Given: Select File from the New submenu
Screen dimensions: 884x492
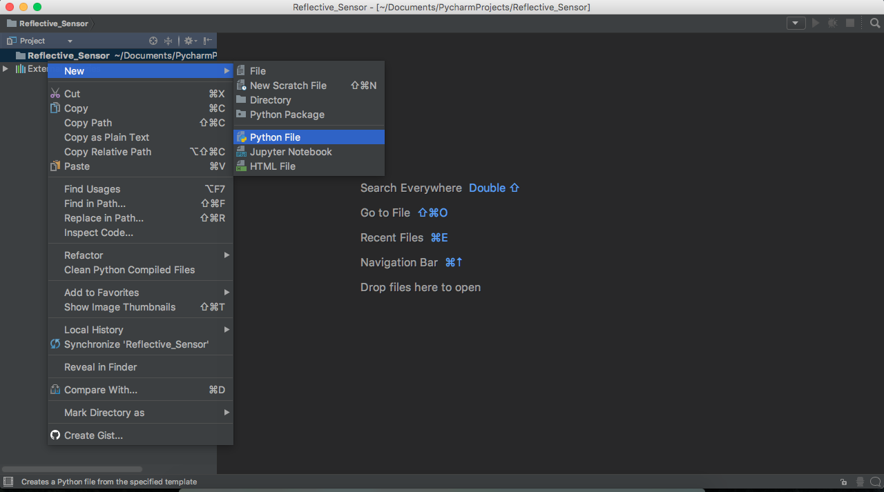Looking at the screenshot, I should click(309, 71).
